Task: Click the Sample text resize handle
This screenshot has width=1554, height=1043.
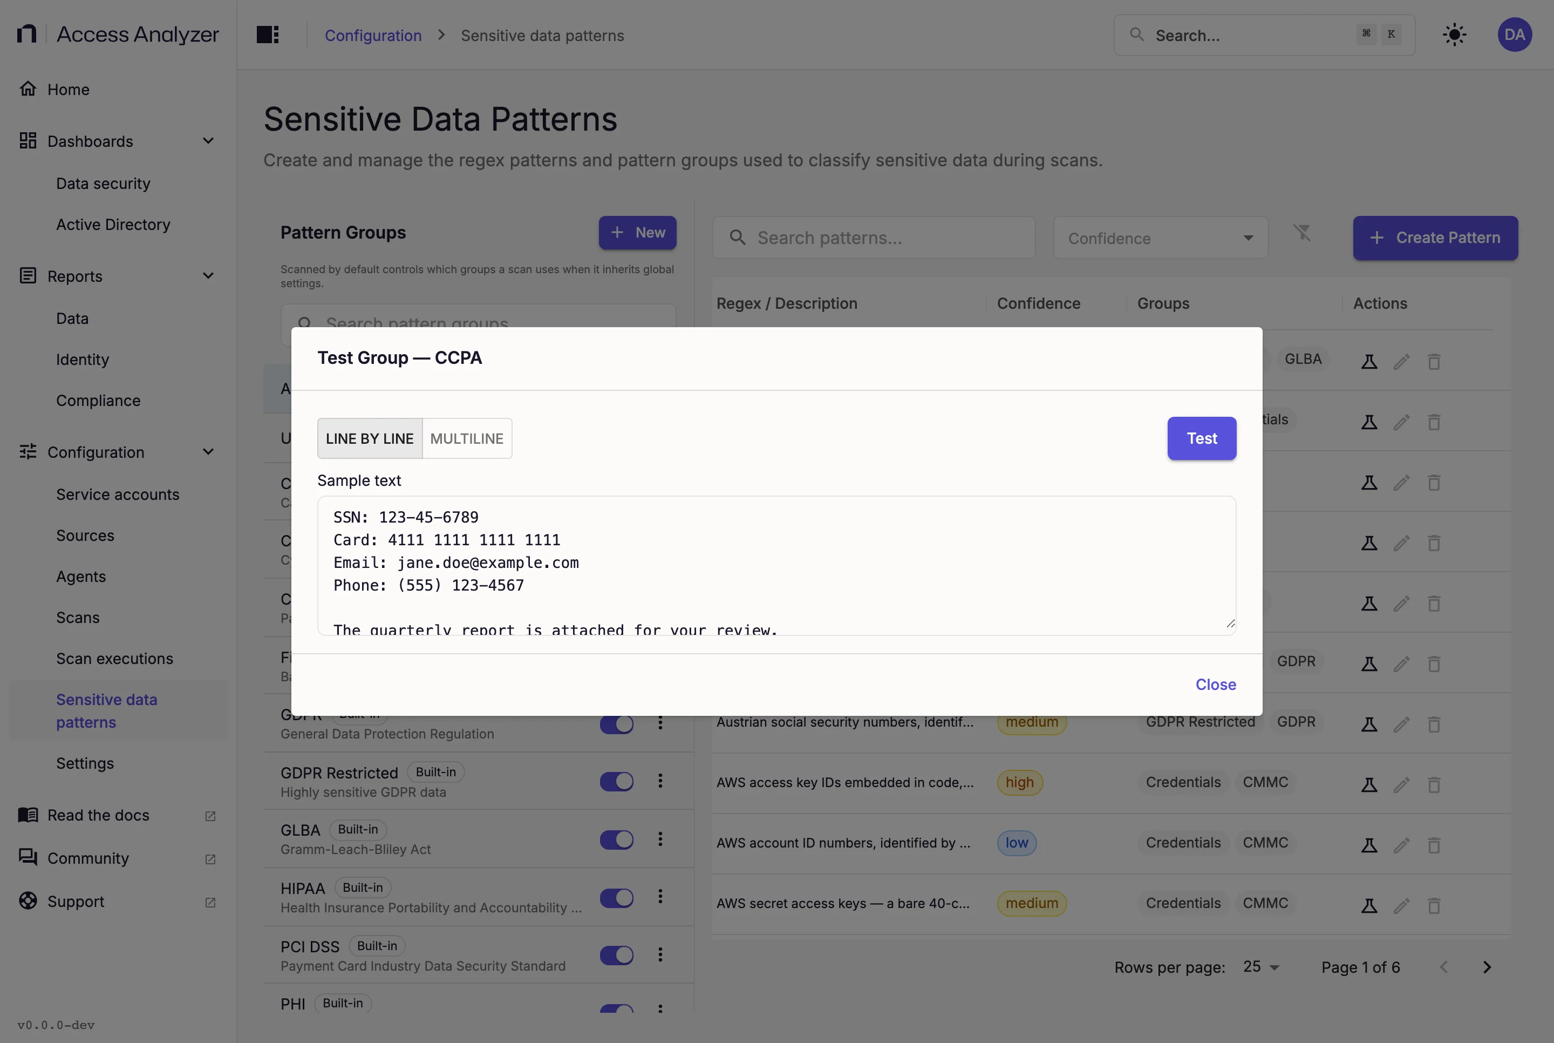Action: (1230, 624)
